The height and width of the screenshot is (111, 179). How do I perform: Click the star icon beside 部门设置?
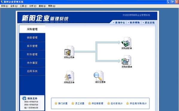(56, 103)
